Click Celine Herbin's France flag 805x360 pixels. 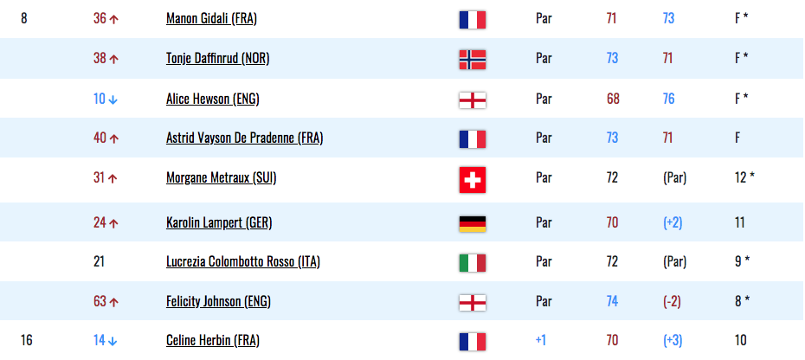click(473, 342)
